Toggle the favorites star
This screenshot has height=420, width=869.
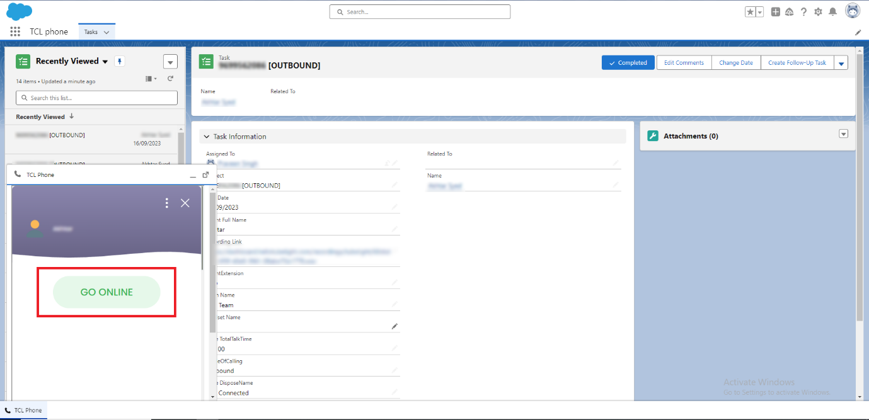coord(750,12)
